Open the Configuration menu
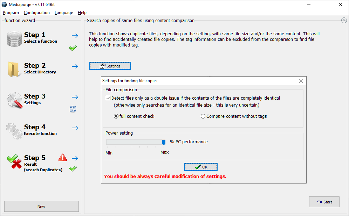Screen dimensions: 349x216 click(x=37, y=13)
